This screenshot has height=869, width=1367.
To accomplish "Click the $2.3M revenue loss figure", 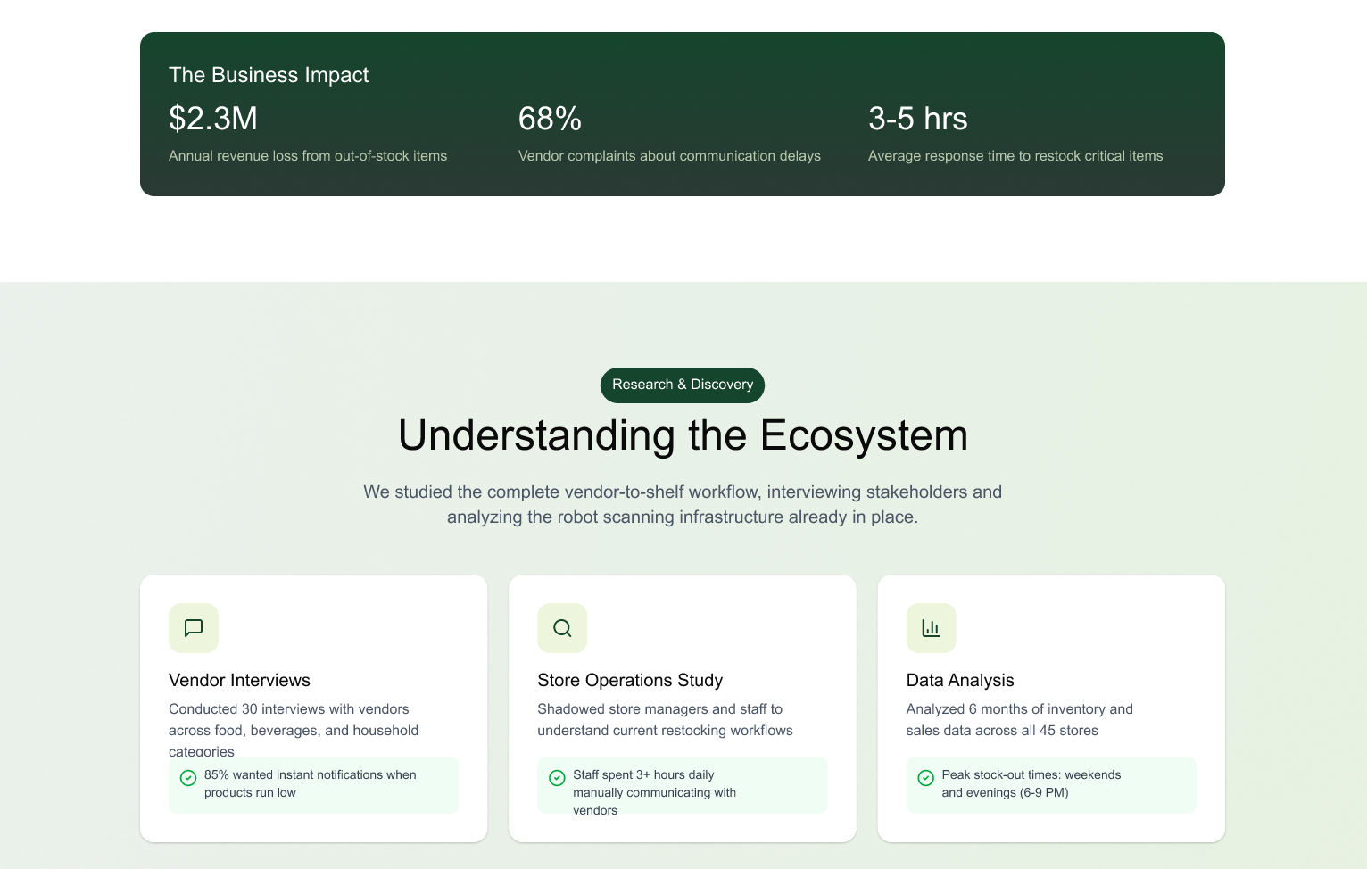I will click(213, 119).
